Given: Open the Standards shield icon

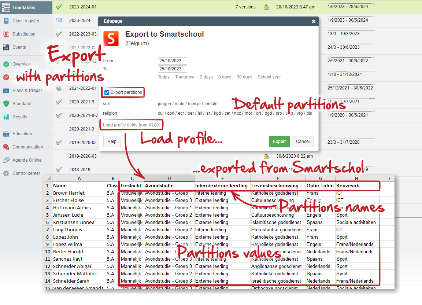Looking at the screenshot, I should pos(6,104).
